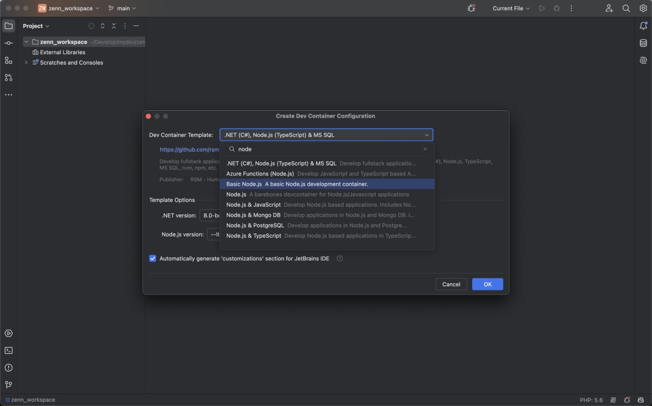
Task: Open the Project tool window folder icon
Action: (x=8, y=26)
